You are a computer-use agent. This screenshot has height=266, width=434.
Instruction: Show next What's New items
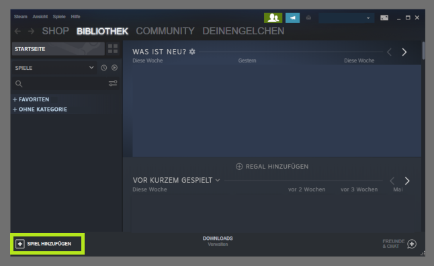click(404, 52)
